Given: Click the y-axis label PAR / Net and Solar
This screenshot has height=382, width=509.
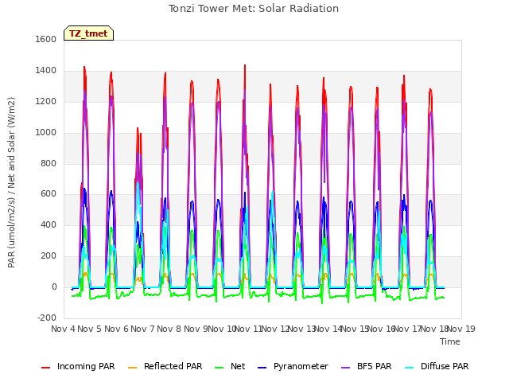Looking at the screenshot, I should pyautogui.click(x=11, y=182).
